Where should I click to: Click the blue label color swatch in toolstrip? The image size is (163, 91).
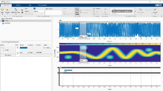(35, 8)
